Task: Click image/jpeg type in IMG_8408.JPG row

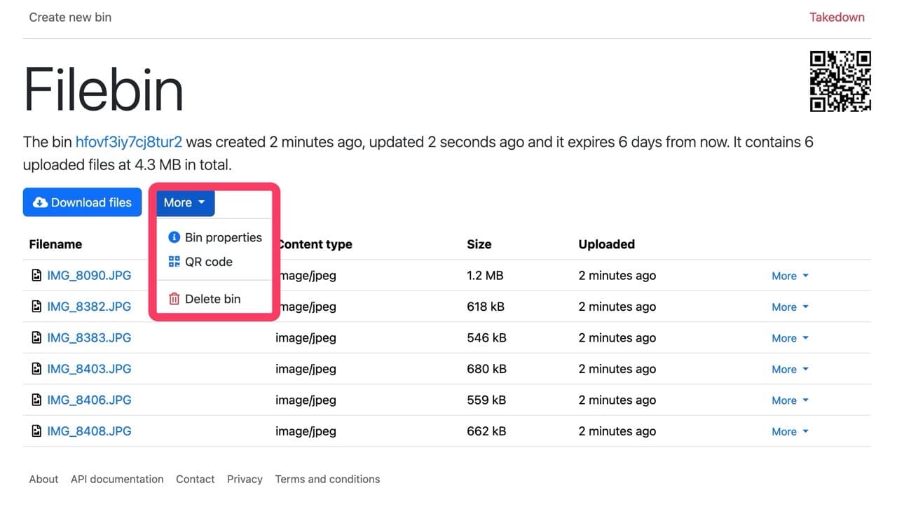Action: 306,431
